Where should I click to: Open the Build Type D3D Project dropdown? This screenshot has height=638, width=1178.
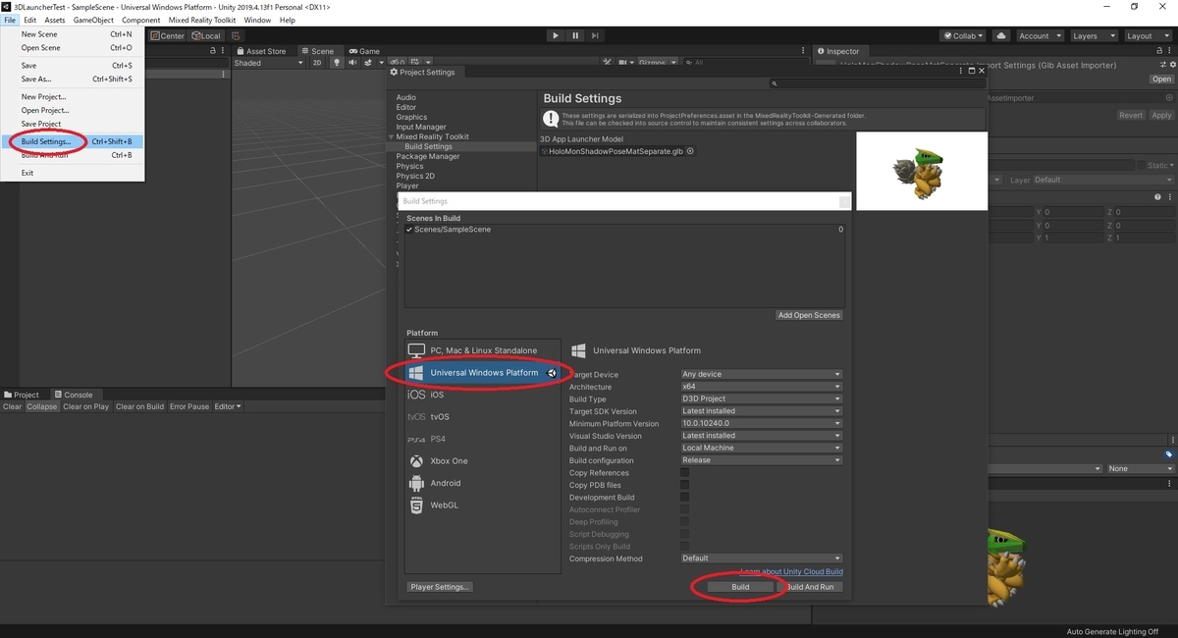click(762, 399)
